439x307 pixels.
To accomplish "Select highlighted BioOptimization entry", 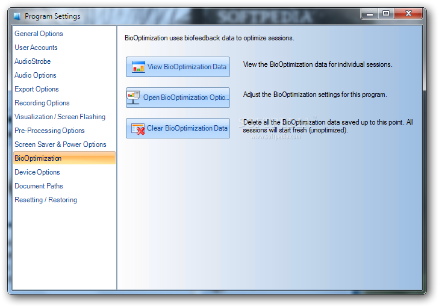I will 64,158.
